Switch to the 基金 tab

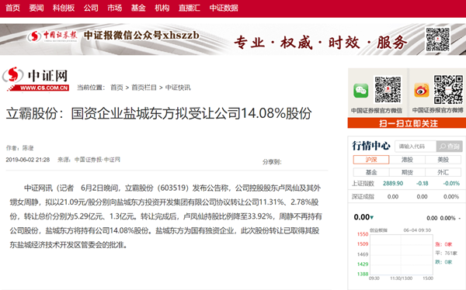click(x=371, y=172)
